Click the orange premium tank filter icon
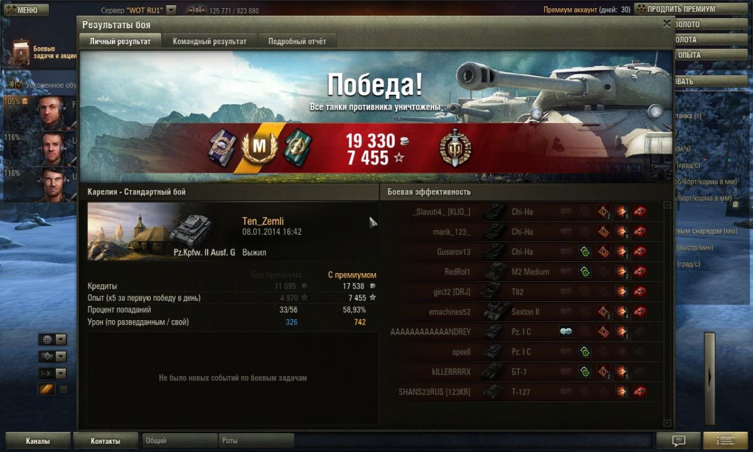This screenshot has height=452, width=753. pyautogui.click(x=46, y=389)
